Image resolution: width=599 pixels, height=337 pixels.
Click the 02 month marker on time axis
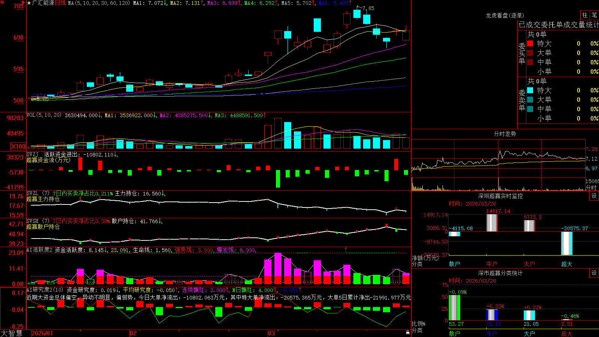(x=133, y=333)
